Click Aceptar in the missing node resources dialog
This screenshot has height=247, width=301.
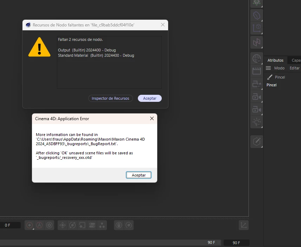150,98
